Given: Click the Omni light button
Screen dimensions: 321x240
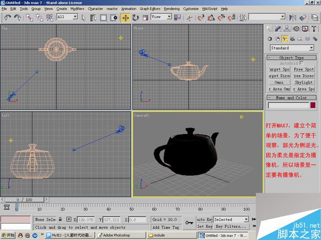Looking at the screenshot, I should [279, 83].
